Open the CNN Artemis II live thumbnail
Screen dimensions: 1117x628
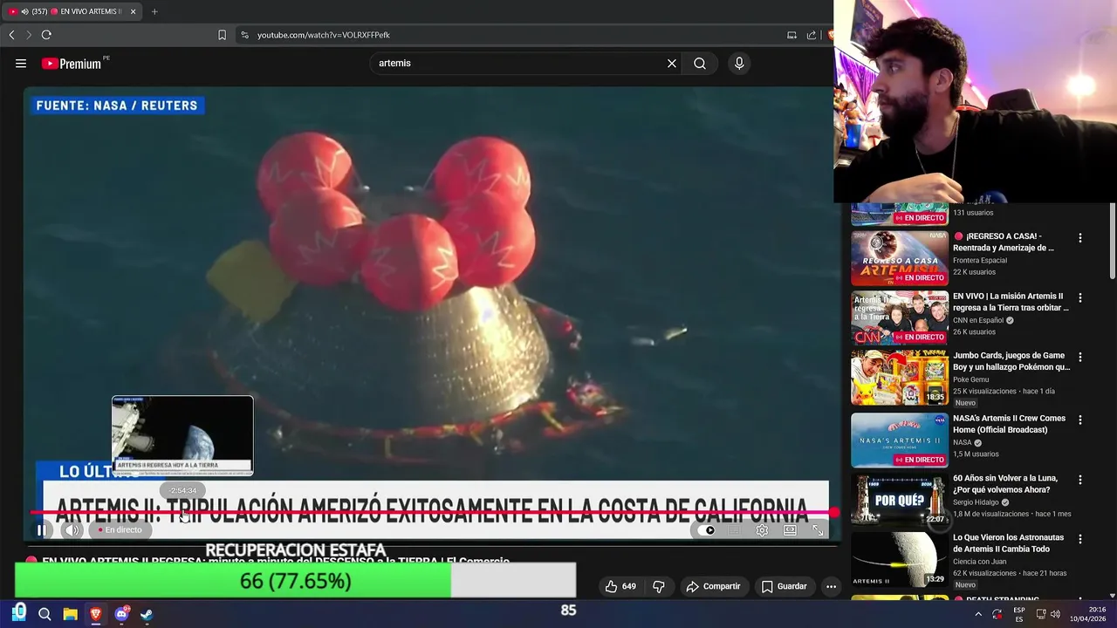click(x=900, y=317)
